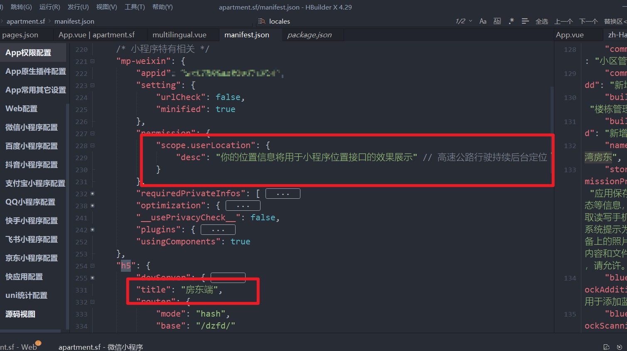Image resolution: width=627 pixels, height=351 pixels.
Task: Expand folded ellipsis box after plugins
Action: pos(218,230)
